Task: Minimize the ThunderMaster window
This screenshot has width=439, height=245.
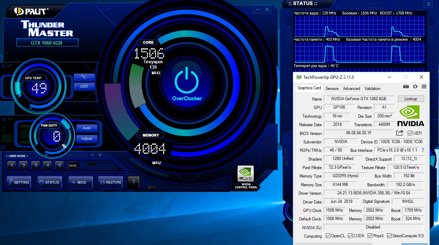Action: pos(258,9)
